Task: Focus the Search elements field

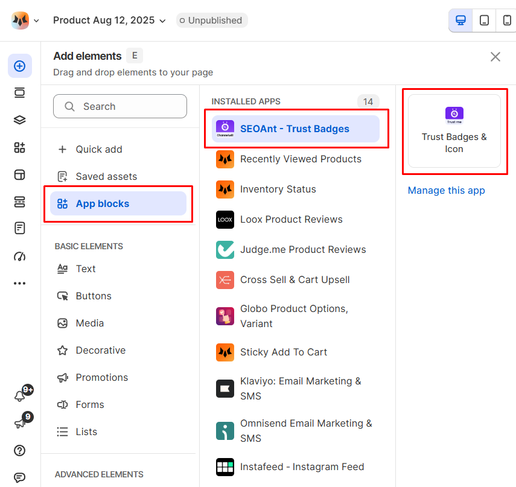Action: click(120, 106)
